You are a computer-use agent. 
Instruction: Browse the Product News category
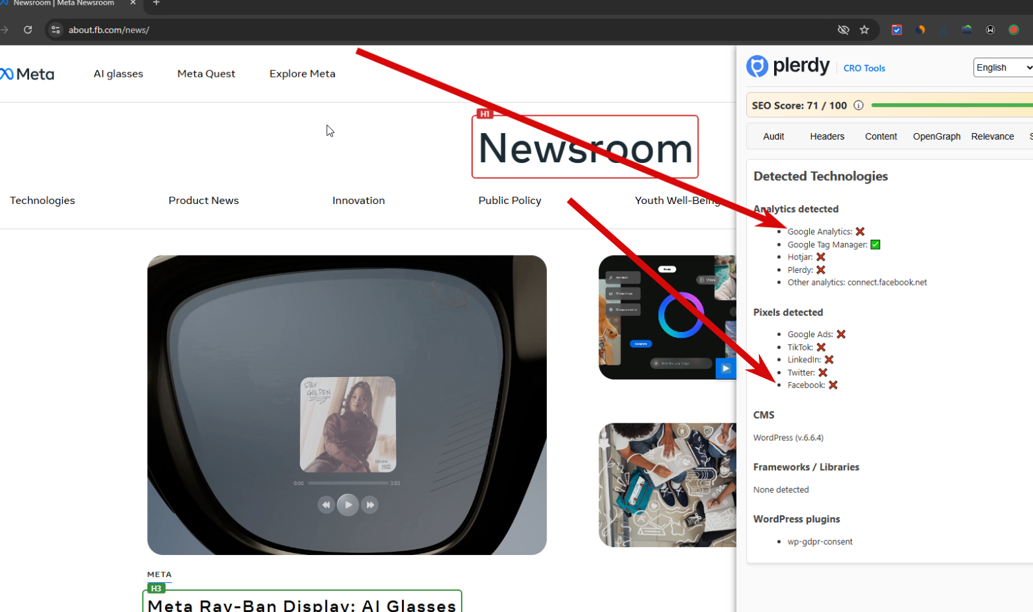point(203,201)
